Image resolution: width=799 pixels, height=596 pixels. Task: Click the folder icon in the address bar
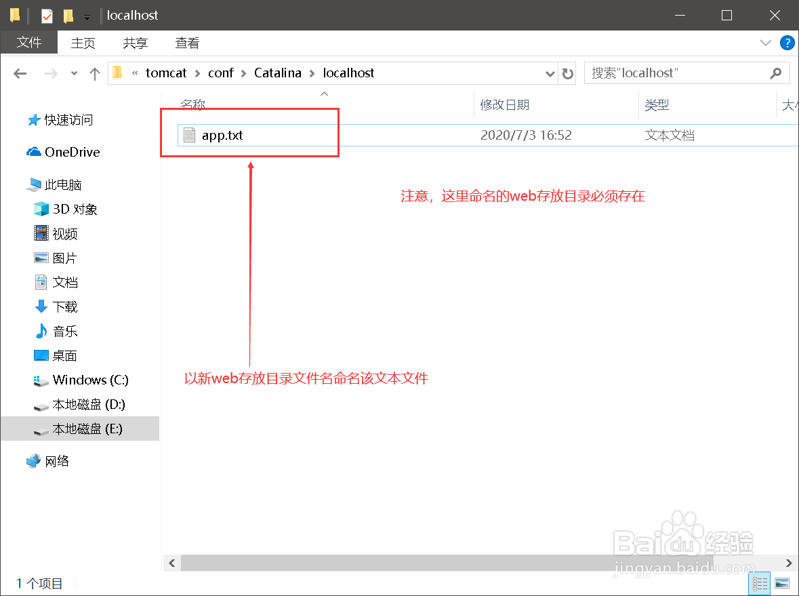117,73
